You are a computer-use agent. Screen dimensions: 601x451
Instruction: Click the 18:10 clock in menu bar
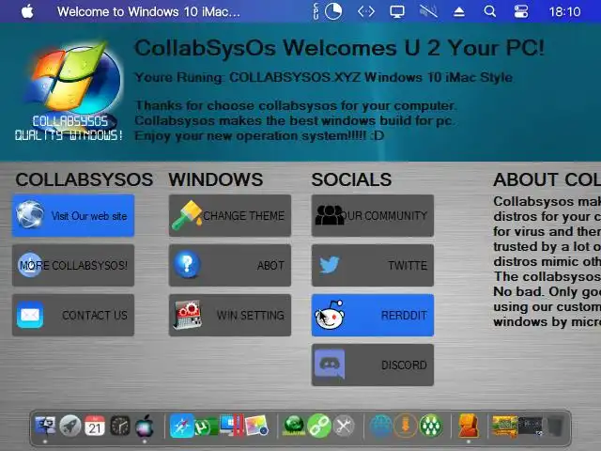click(564, 12)
